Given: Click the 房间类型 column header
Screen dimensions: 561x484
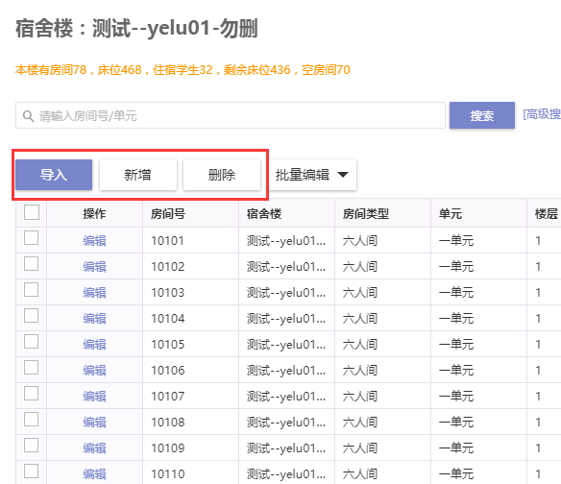Looking at the screenshot, I should (366, 214).
